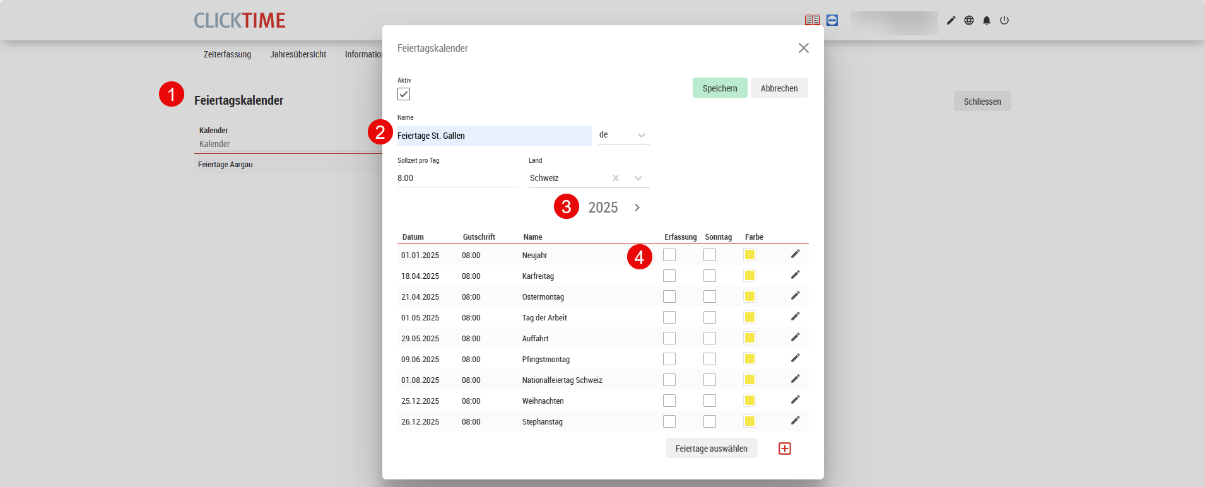The image size is (1205, 487).
Task: Pick color swatch for Ostermontag
Action: click(749, 296)
